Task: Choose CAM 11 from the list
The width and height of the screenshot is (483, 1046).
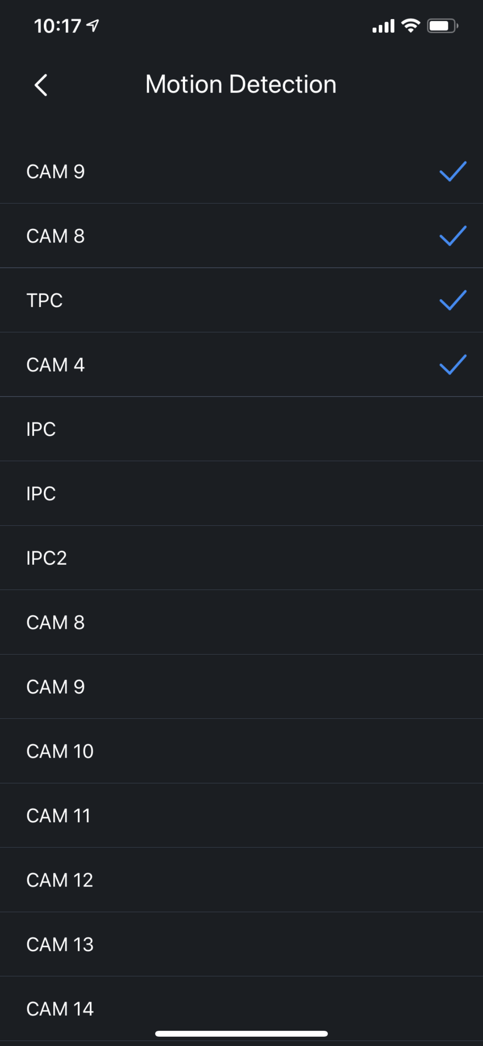Action: pos(242,815)
